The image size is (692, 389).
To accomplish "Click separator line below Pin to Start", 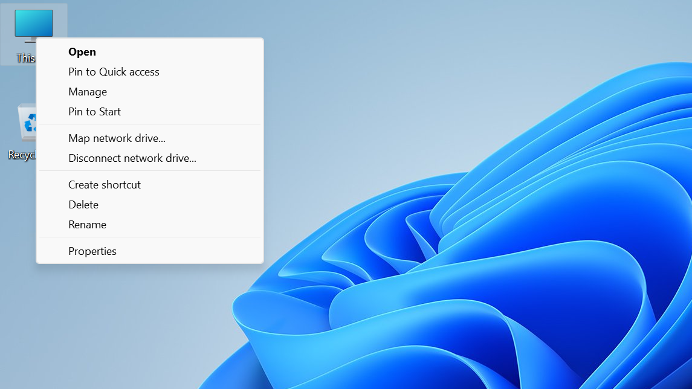I will [150, 124].
